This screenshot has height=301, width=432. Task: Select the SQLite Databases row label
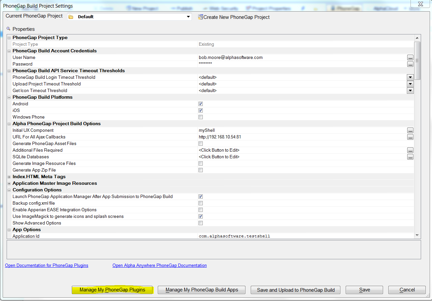(31, 157)
